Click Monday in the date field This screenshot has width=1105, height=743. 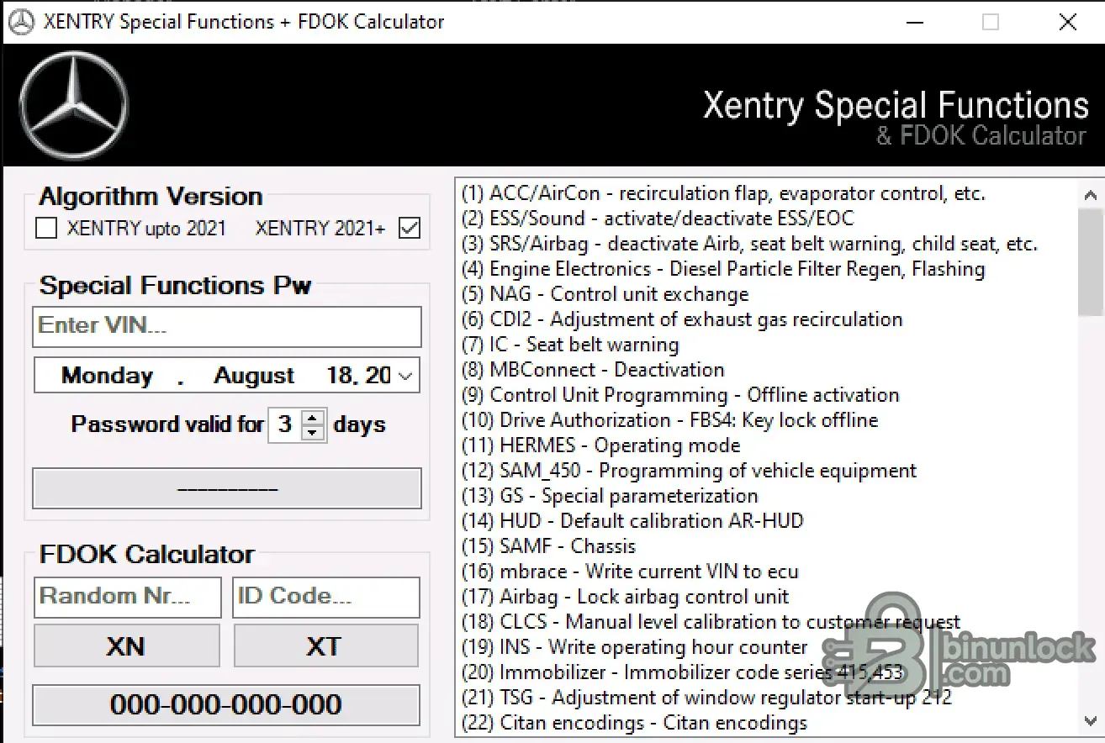pyautogui.click(x=108, y=376)
